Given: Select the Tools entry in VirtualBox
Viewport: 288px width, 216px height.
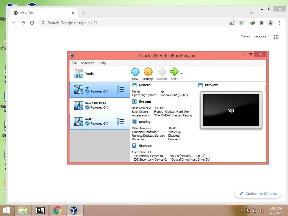Looking at the screenshot, I should (100, 74).
